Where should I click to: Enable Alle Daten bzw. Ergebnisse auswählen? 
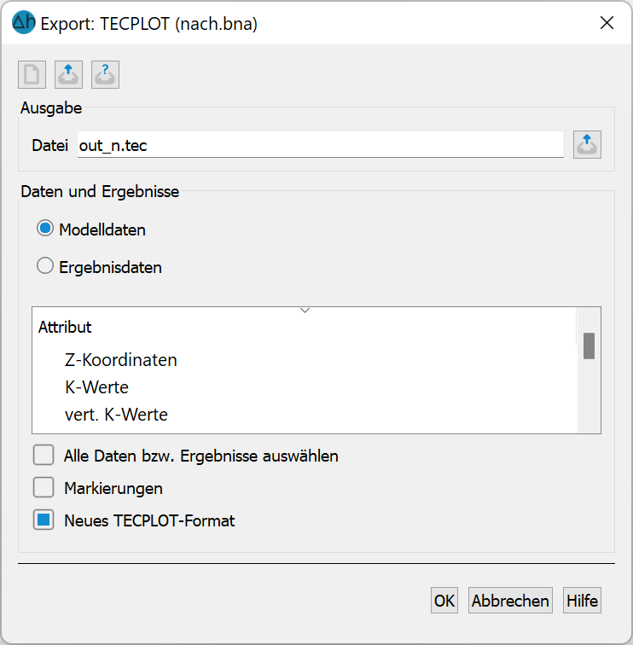[44, 456]
